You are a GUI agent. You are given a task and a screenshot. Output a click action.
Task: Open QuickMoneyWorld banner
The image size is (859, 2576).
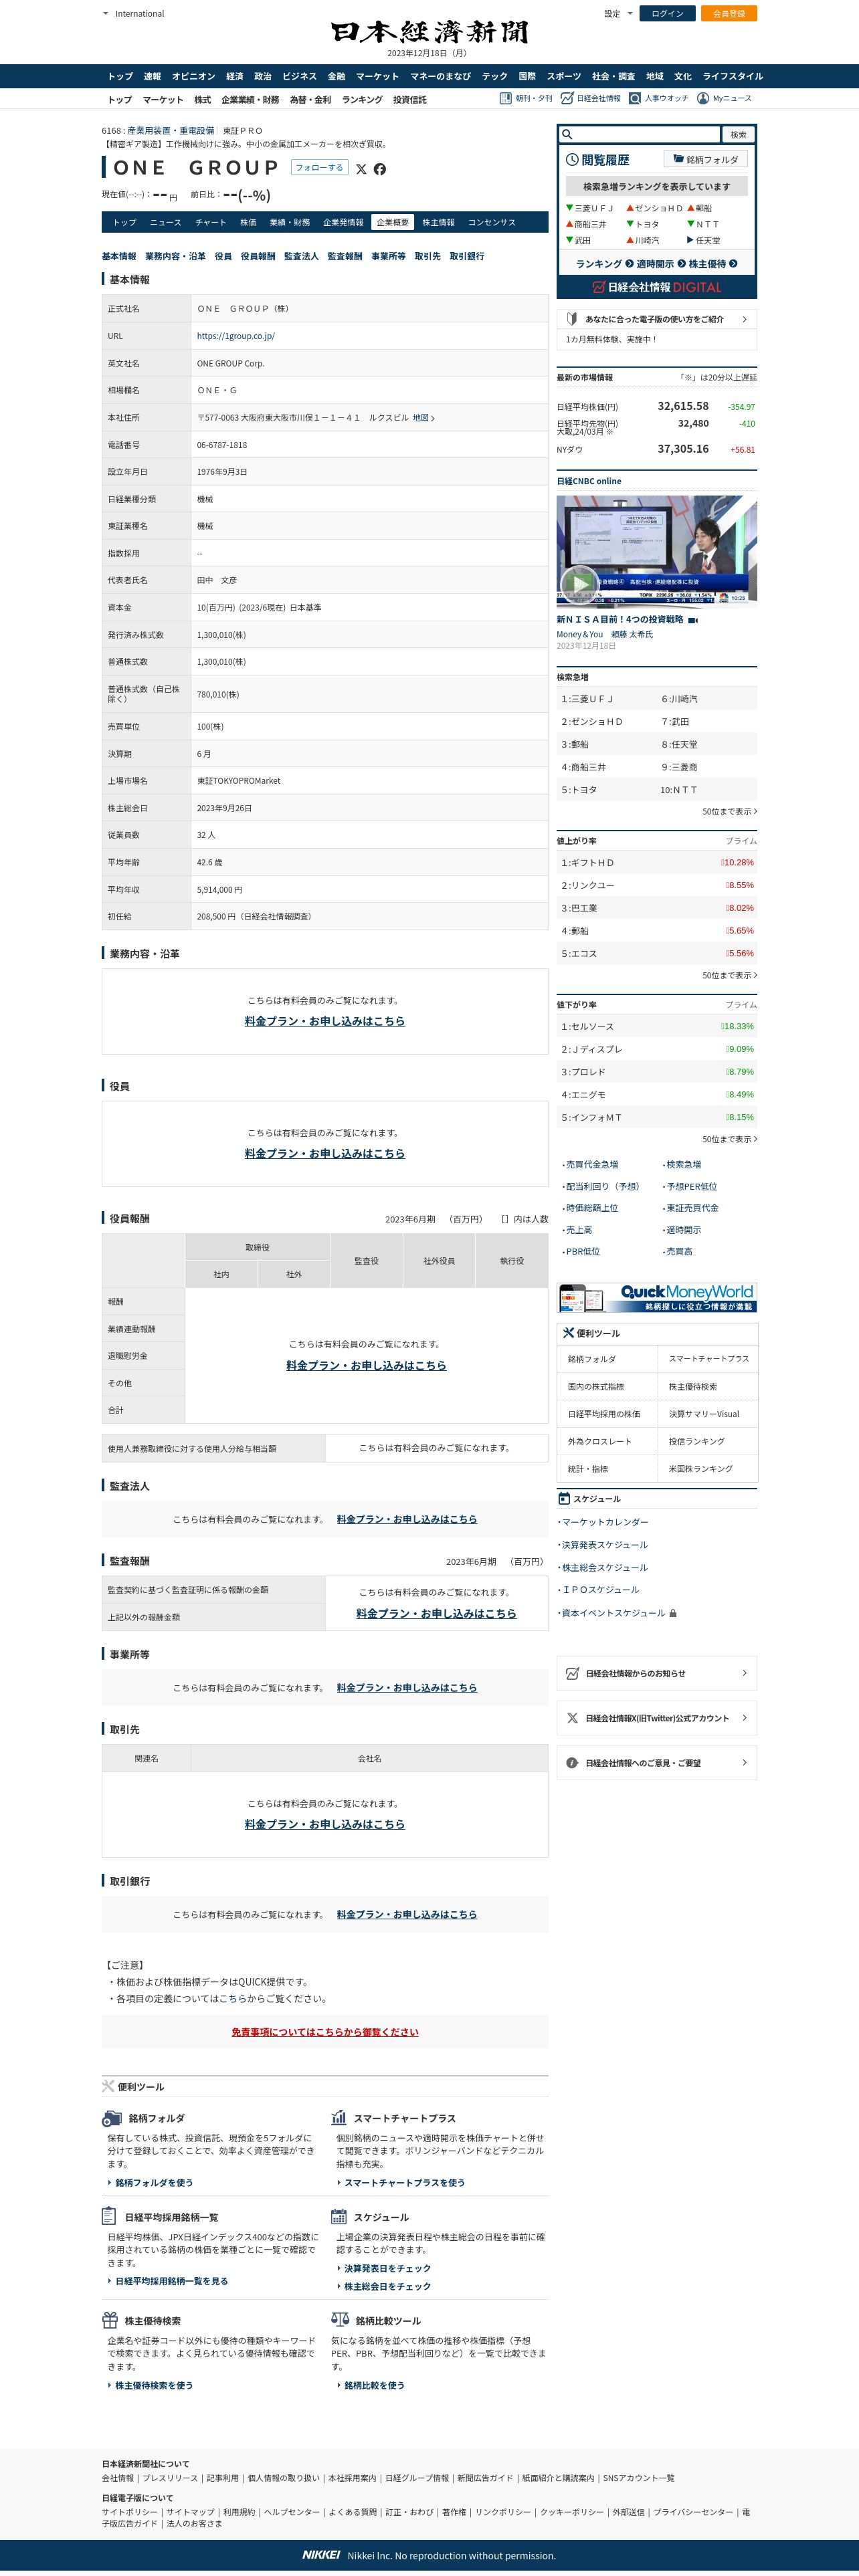[x=657, y=1297]
